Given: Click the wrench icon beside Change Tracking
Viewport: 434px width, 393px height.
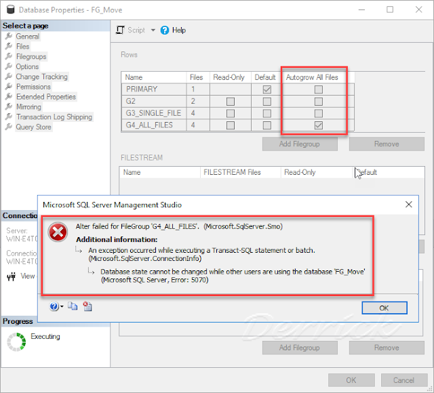Looking at the screenshot, I should coord(9,76).
